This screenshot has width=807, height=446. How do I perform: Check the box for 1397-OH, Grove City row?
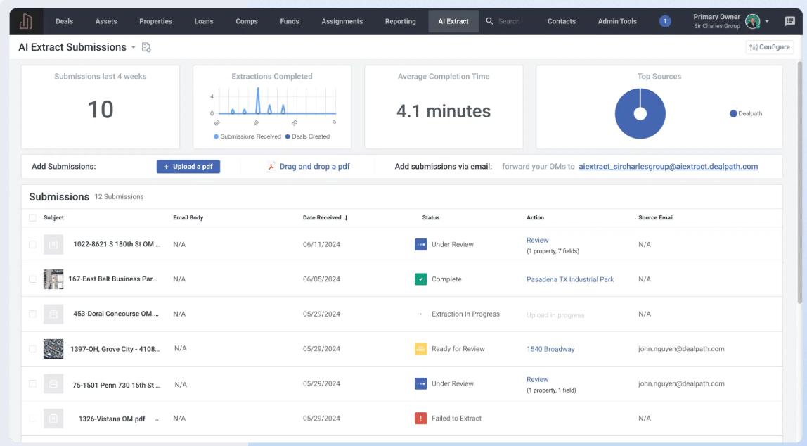pos(32,349)
